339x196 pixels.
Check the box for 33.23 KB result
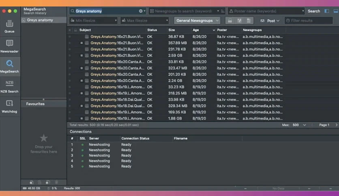coord(87,87)
